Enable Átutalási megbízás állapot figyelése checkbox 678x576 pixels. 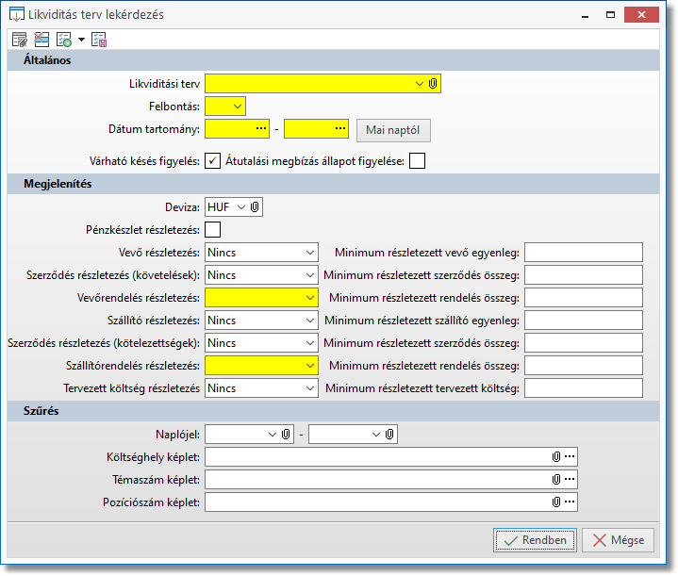coord(417,161)
